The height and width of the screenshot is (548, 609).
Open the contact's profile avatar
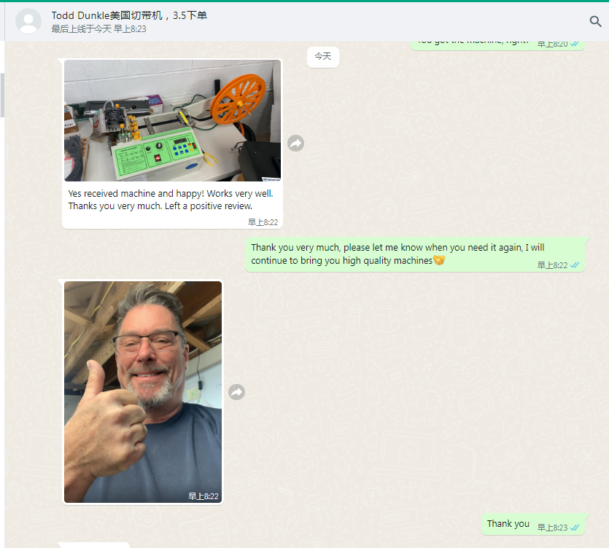coord(28,21)
